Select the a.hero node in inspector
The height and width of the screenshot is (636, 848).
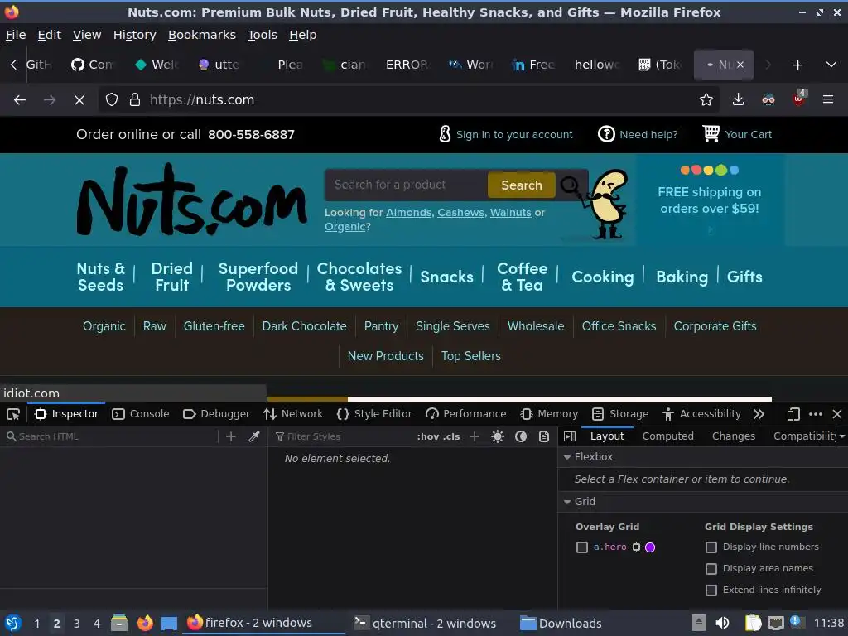(x=637, y=547)
